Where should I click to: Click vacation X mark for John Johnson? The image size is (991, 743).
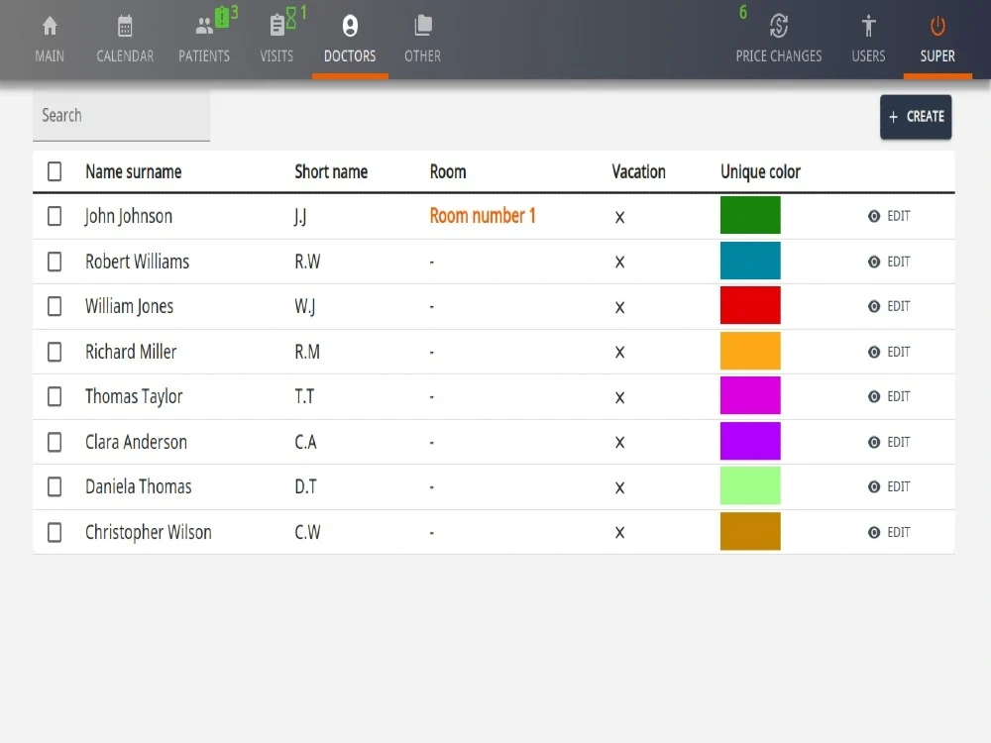click(619, 217)
